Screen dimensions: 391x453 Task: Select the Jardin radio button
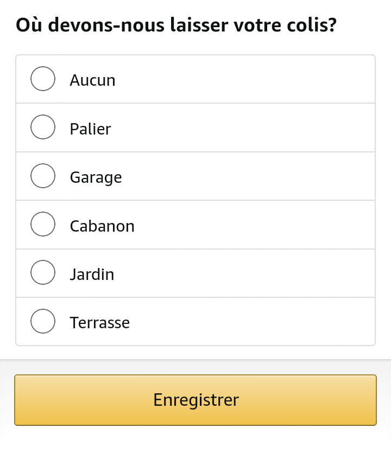tap(43, 272)
